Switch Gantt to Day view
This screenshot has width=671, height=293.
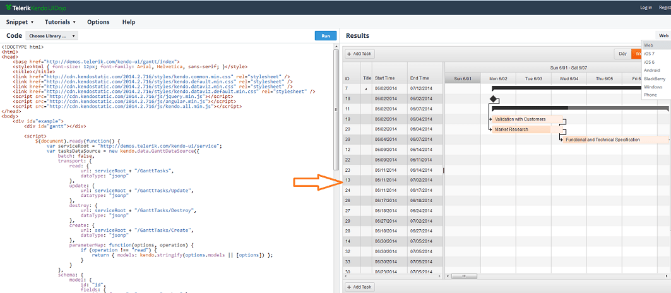622,54
